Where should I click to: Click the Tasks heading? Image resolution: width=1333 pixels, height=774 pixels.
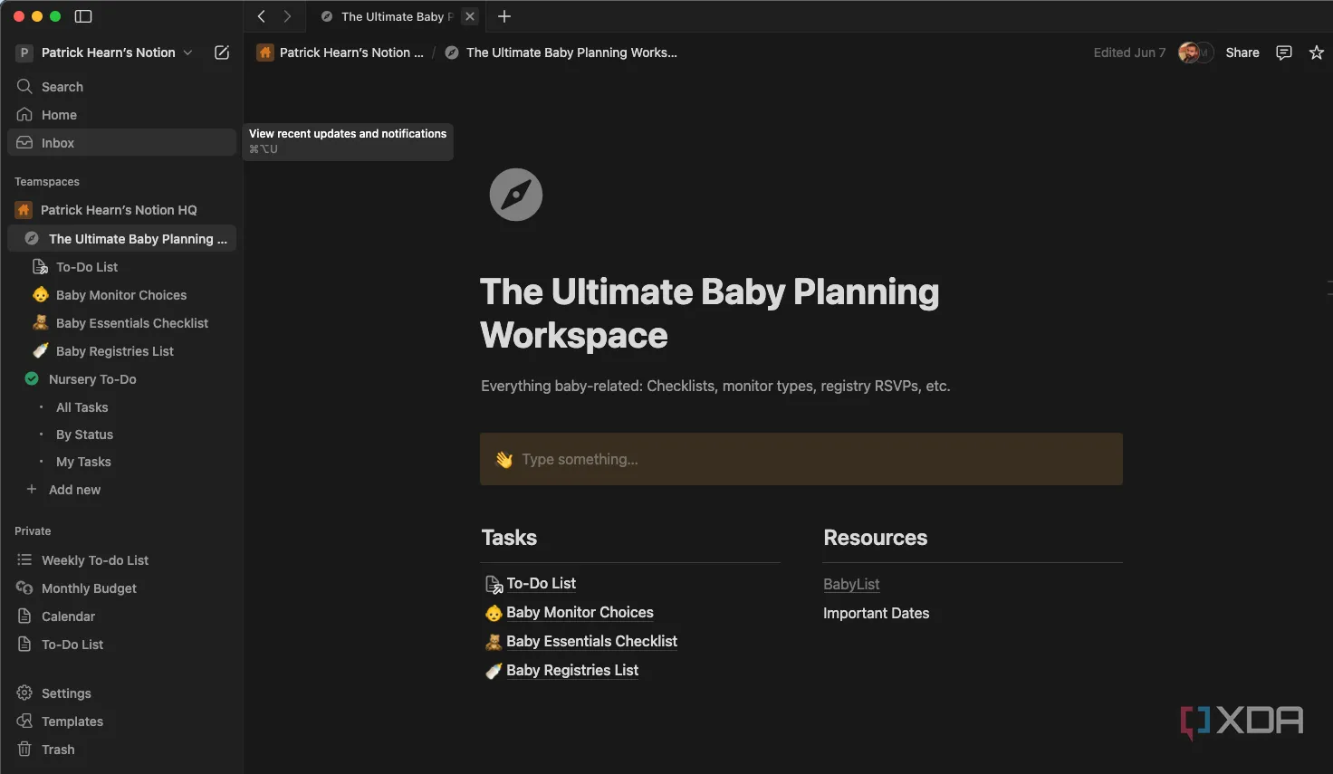(509, 538)
